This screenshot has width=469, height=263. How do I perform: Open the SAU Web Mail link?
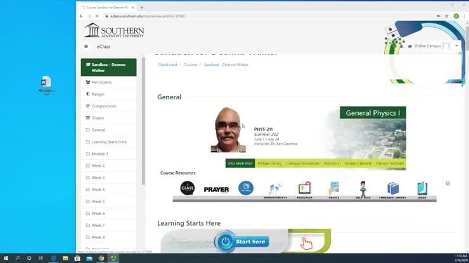point(240,163)
